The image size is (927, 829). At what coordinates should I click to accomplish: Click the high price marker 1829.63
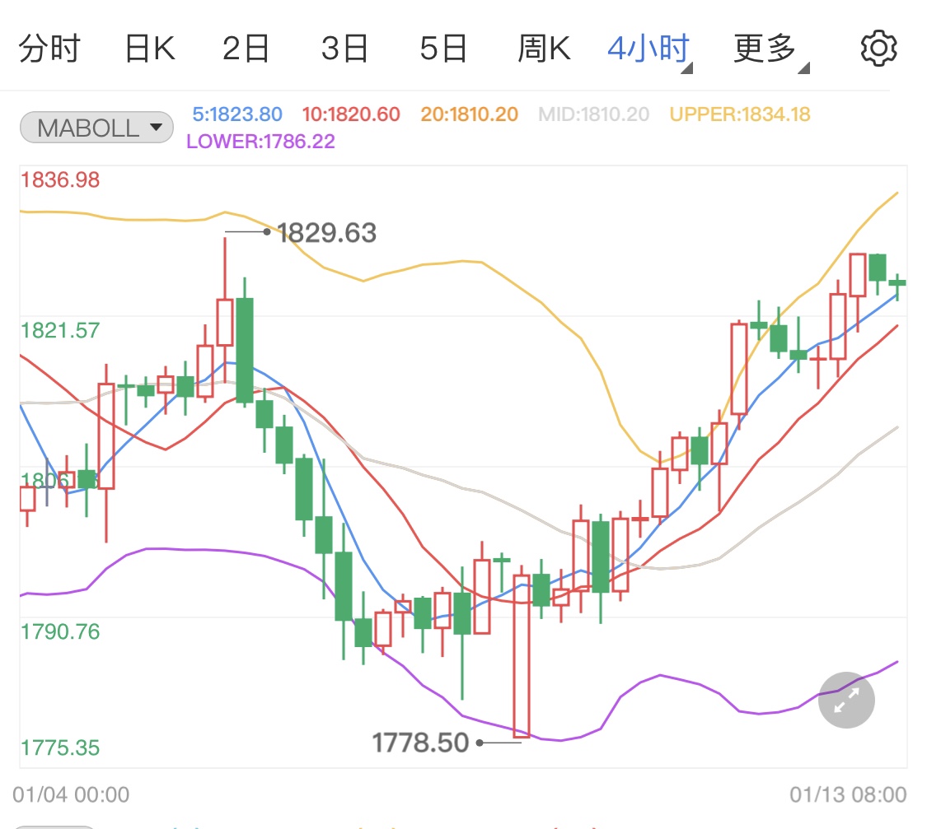pos(326,233)
